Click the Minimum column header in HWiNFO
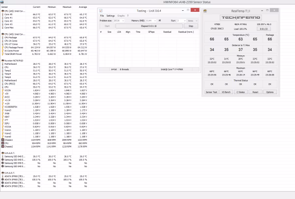This screenshot has width=295, height=199. point(52,7)
